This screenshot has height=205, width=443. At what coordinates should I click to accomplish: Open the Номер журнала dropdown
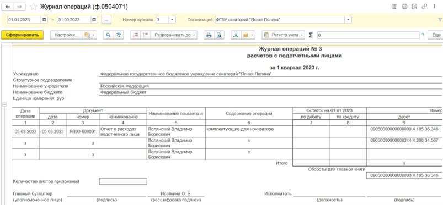pos(172,20)
